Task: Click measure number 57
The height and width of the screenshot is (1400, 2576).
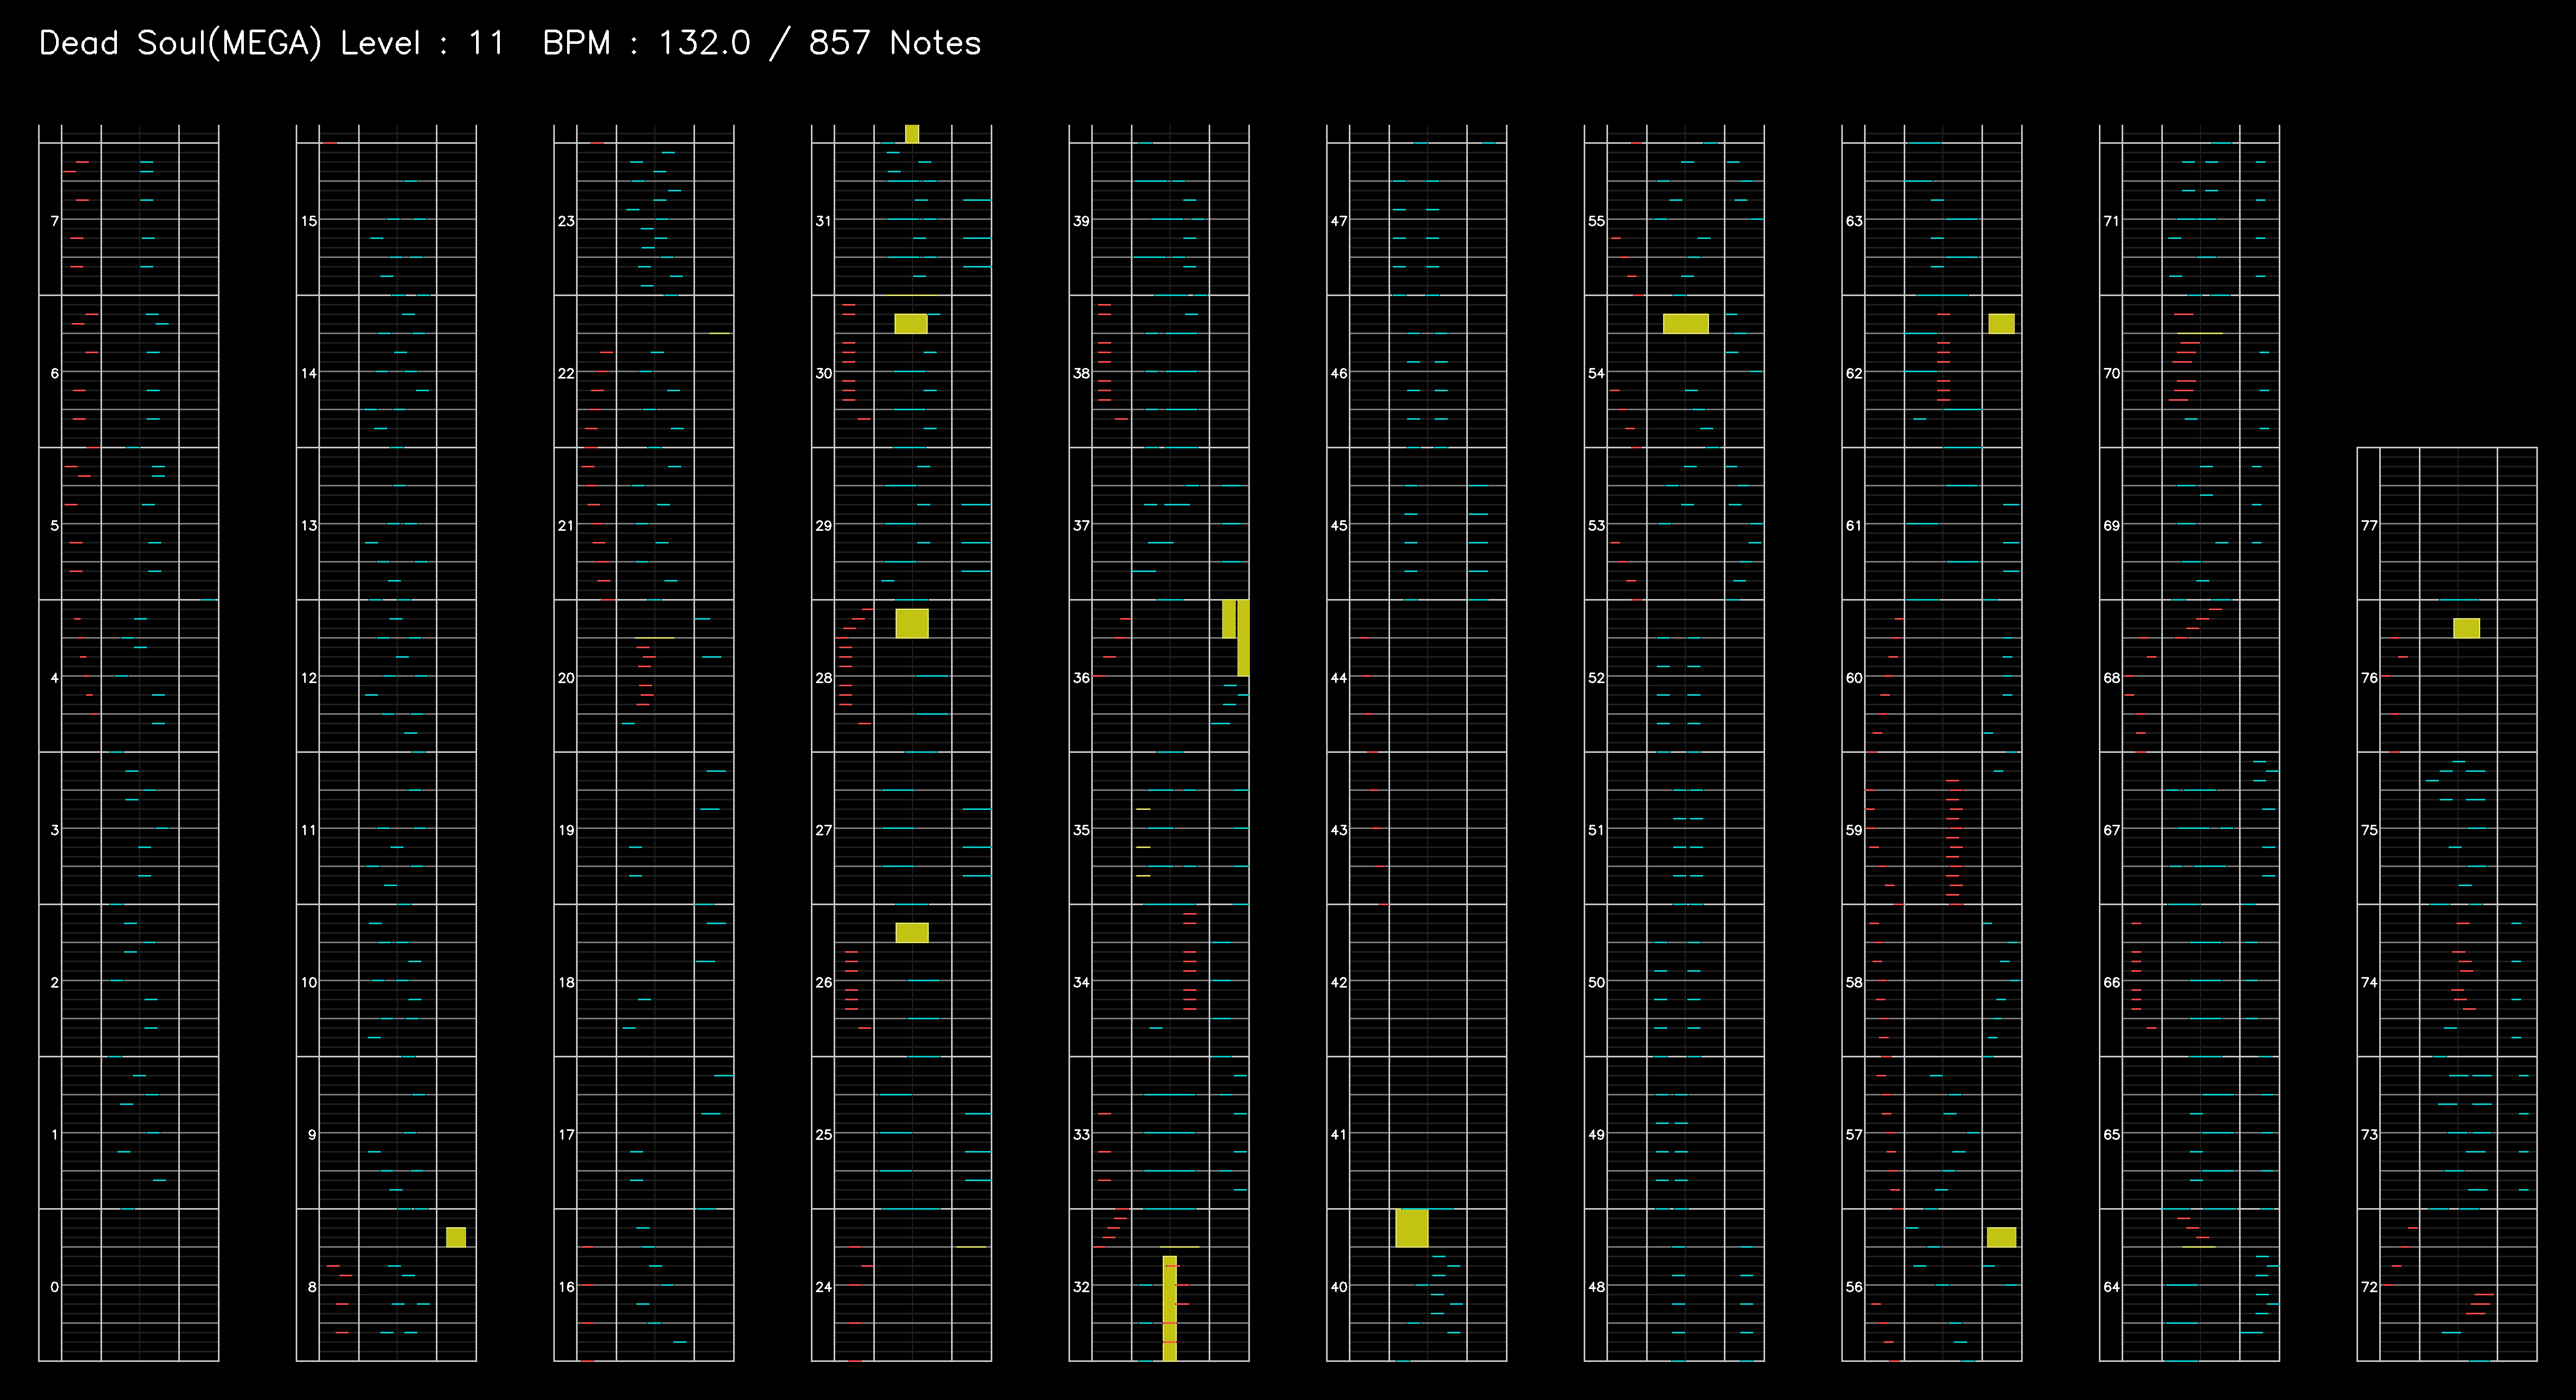Action: [x=1855, y=1134]
